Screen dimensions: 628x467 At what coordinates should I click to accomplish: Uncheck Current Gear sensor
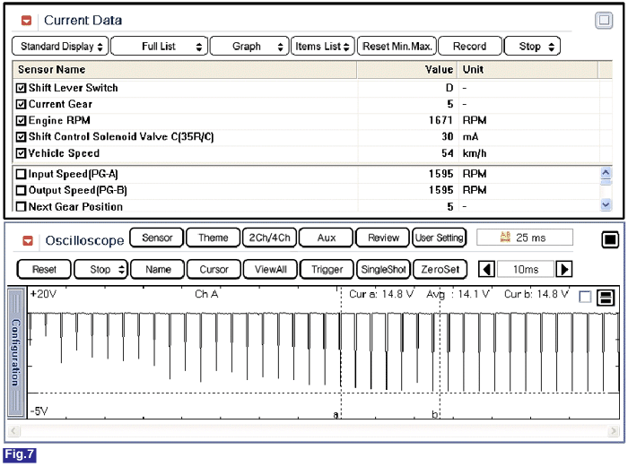pyautogui.click(x=21, y=105)
